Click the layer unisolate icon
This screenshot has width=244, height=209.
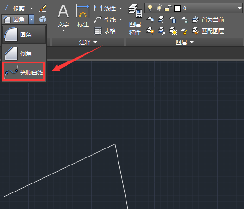tap(161, 31)
